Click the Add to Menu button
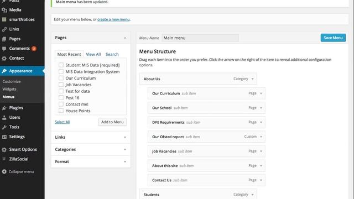The height and width of the screenshot is (199, 354). (112, 122)
